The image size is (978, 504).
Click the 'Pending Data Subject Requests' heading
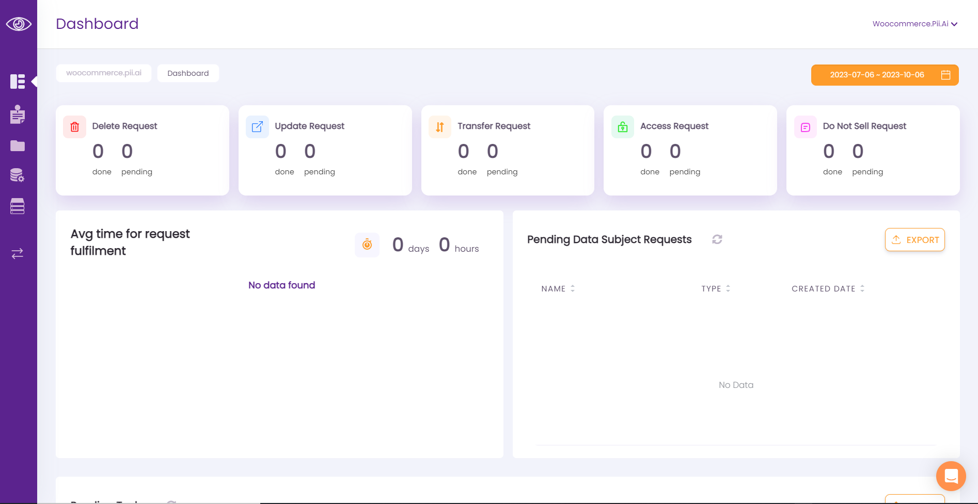(609, 239)
